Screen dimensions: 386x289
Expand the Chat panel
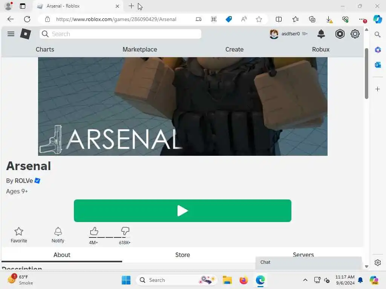pos(308,262)
